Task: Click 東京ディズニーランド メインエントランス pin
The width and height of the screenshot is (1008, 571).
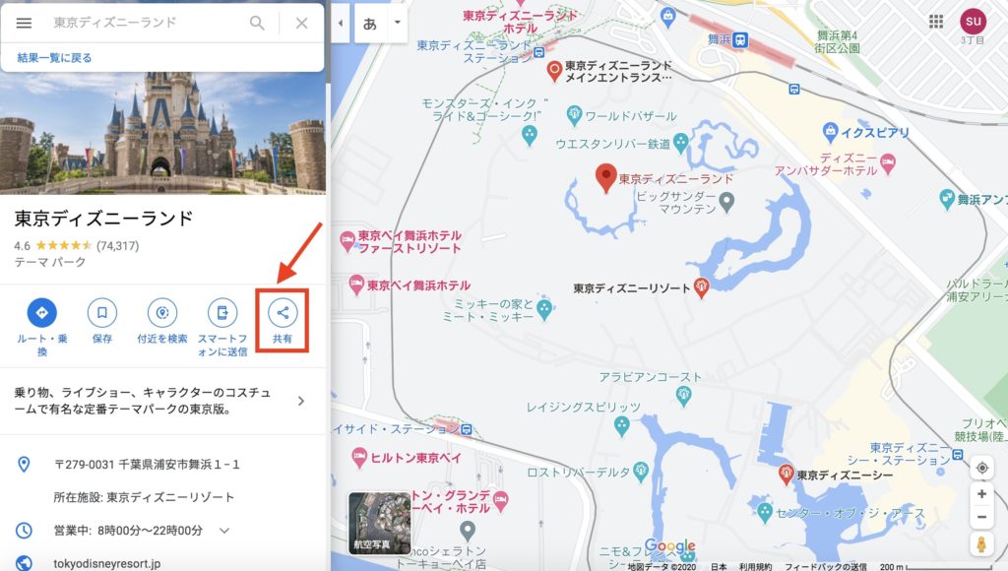Action: (554, 71)
